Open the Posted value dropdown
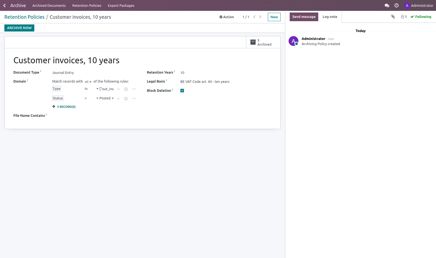 [107, 98]
